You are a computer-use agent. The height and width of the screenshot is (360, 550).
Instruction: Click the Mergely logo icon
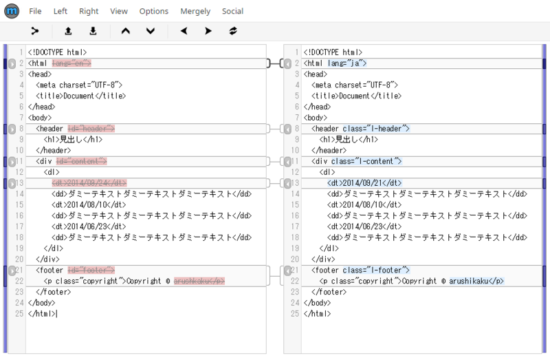pyautogui.click(x=12, y=11)
